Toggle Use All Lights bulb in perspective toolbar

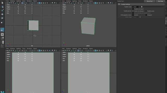pyautogui.click(x=103, y=3)
